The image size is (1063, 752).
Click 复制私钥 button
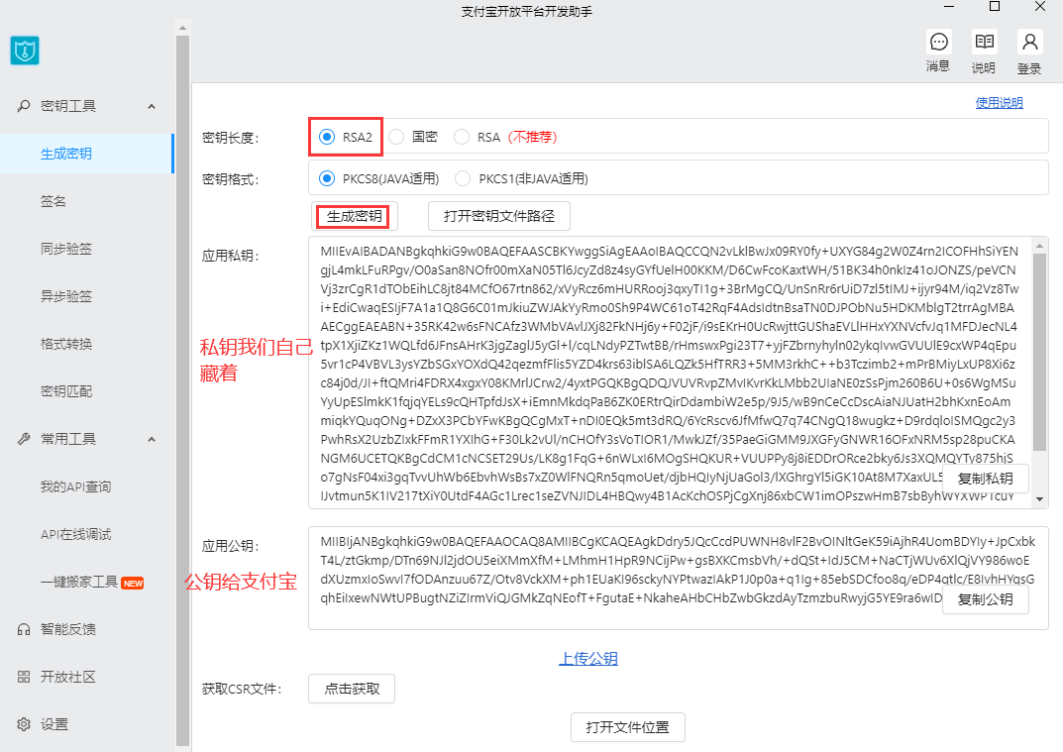[985, 479]
